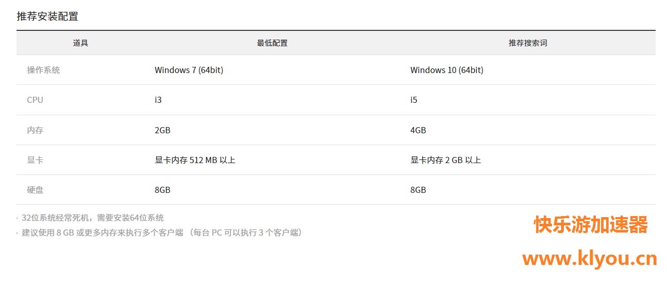This screenshot has height=285, width=667.
Task: Select the CPU row label
Action: 35,100
